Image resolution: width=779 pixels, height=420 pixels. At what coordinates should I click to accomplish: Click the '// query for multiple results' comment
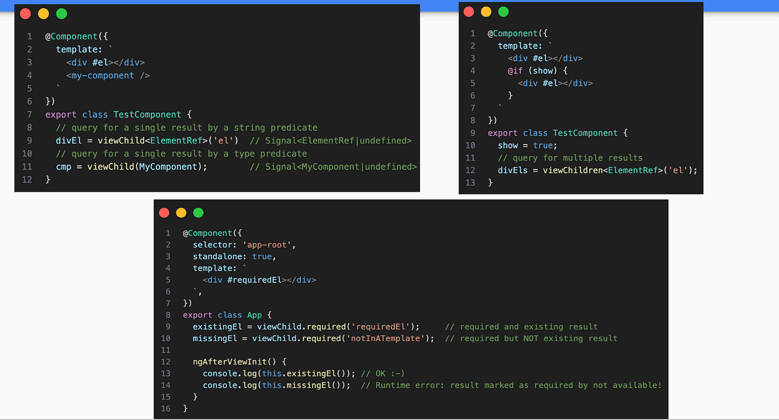pos(570,158)
